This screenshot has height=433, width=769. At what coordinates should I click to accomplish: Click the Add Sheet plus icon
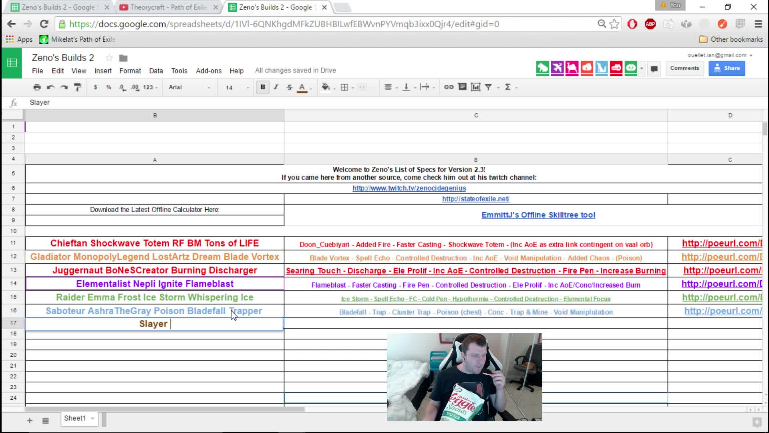click(30, 421)
